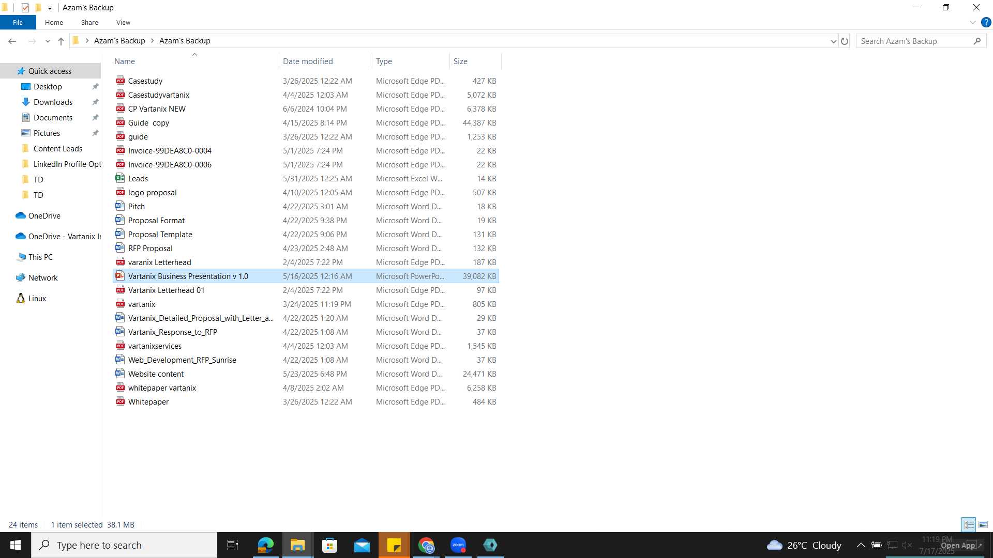This screenshot has height=558, width=993.
Task: Click first Azam's Backup breadcrumb
Action: [119, 41]
